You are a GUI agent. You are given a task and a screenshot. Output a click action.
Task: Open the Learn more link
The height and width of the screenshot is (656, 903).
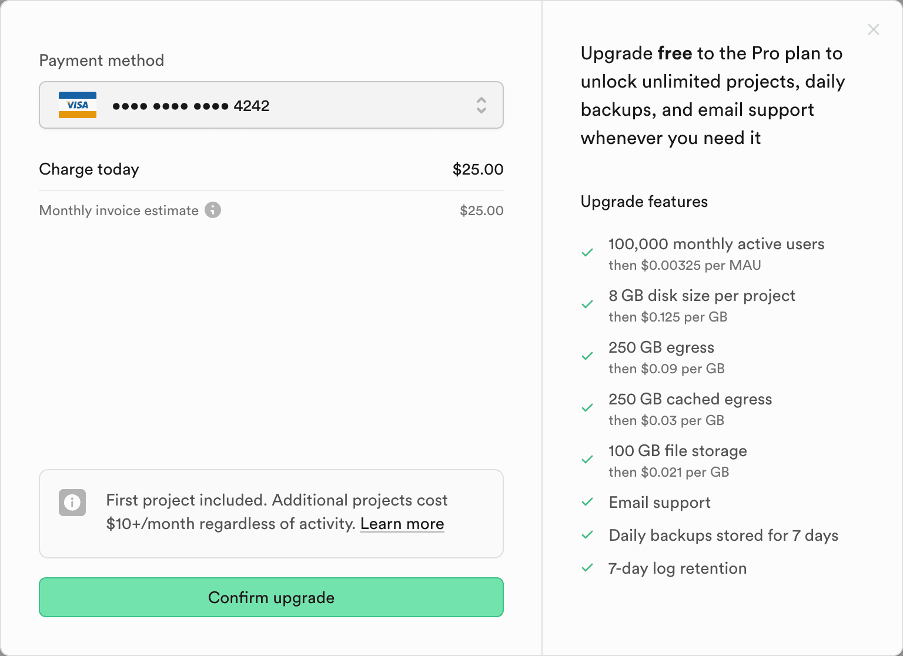point(402,524)
